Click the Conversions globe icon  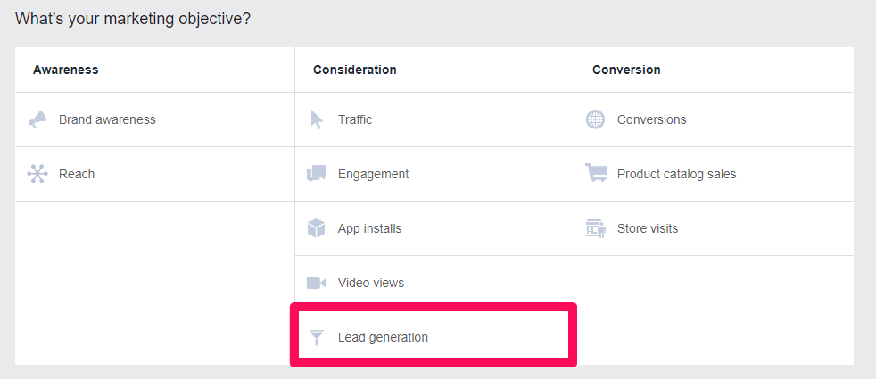click(596, 119)
